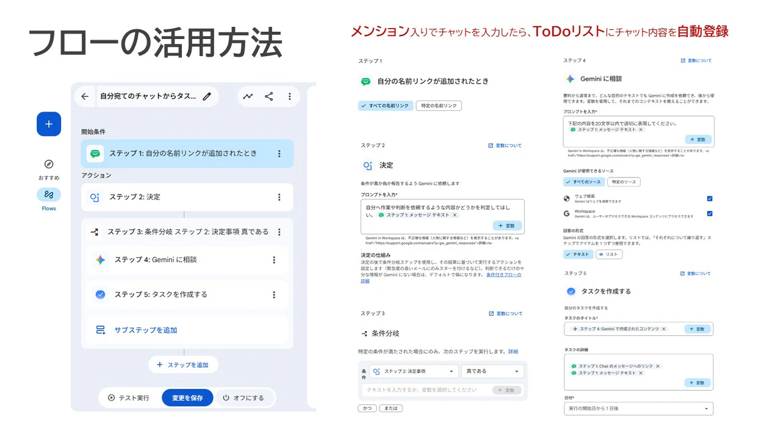The image size is (781, 439).
Task: Click 変更を保存 button
Action: tap(187, 398)
